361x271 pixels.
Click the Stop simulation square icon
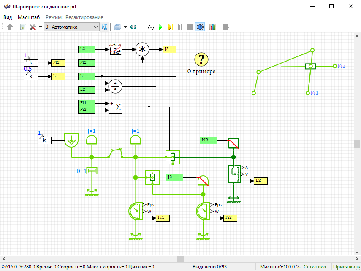tap(190, 27)
